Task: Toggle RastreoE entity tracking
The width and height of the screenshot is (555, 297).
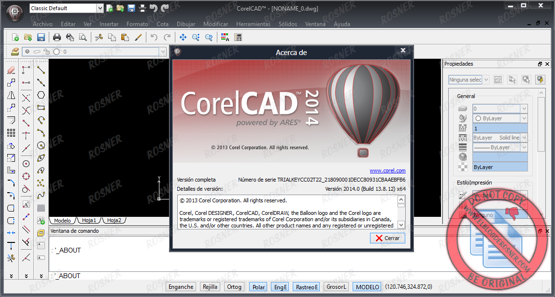Action: [307, 287]
